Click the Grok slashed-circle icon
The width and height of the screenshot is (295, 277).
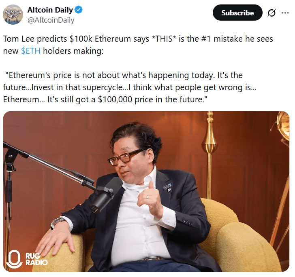click(271, 13)
